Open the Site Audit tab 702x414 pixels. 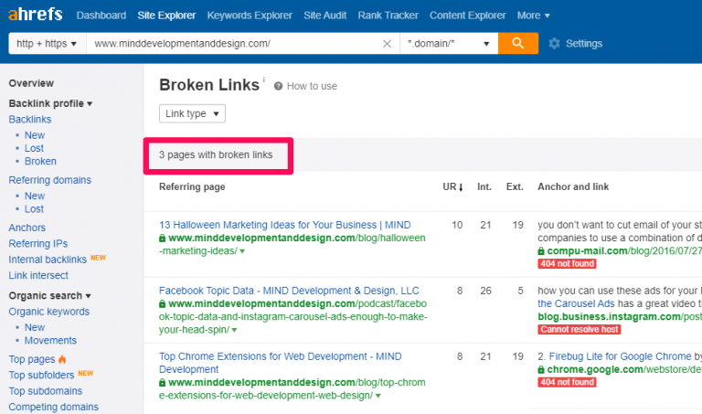pos(325,16)
